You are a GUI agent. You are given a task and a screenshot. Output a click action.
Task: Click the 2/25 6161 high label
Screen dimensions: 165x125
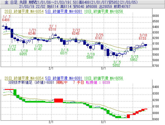(99, 36)
